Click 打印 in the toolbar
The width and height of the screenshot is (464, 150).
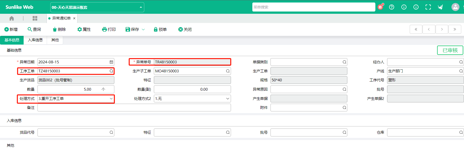point(109,30)
